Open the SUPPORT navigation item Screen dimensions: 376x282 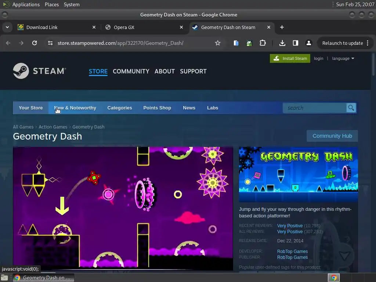[x=193, y=71]
